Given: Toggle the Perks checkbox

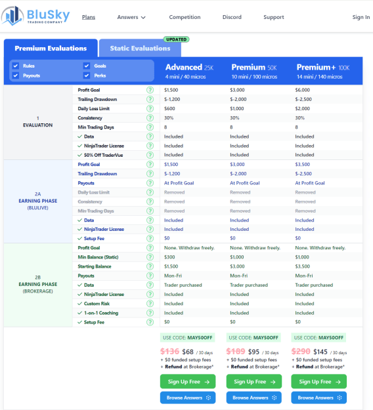Looking at the screenshot, I should 87,75.
